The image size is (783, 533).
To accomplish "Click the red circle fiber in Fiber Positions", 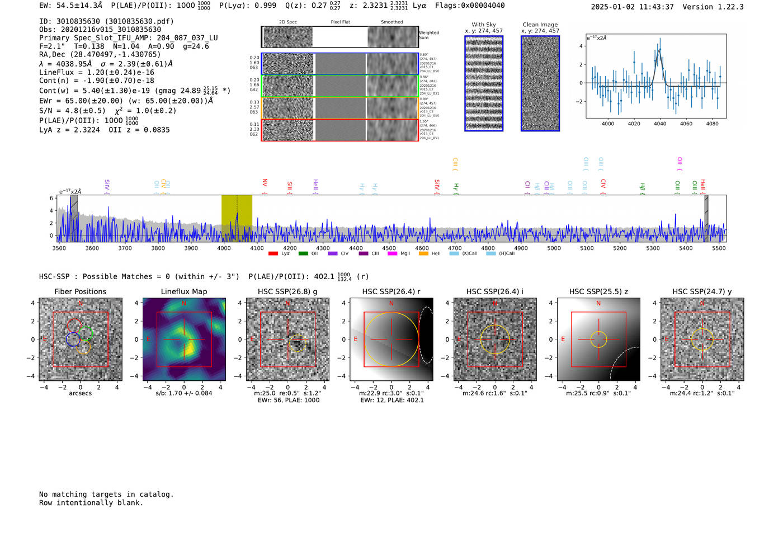I will 74,326.
